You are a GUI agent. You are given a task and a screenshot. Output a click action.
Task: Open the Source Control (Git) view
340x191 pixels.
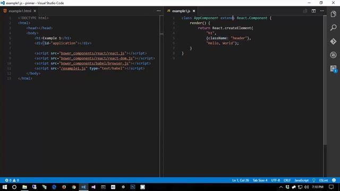(333, 41)
